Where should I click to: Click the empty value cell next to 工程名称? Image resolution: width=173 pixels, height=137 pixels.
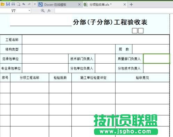(96, 40)
